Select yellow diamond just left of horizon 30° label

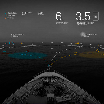point(78,43)
